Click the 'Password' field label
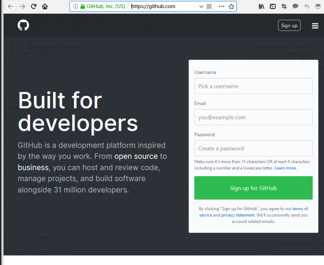Screen dimensions: 324x265 tap(204, 135)
